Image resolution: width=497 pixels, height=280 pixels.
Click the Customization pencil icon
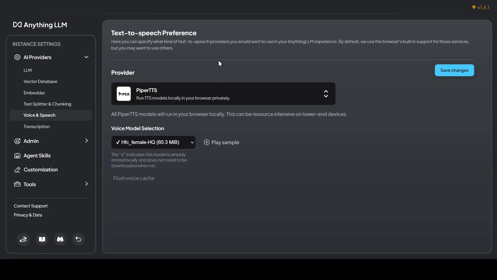(17, 170)
